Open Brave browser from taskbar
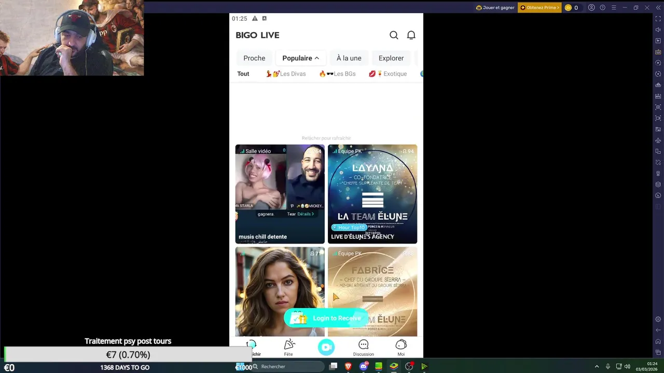Viewport: 664px width, 373px height. [x=348, y=366]
